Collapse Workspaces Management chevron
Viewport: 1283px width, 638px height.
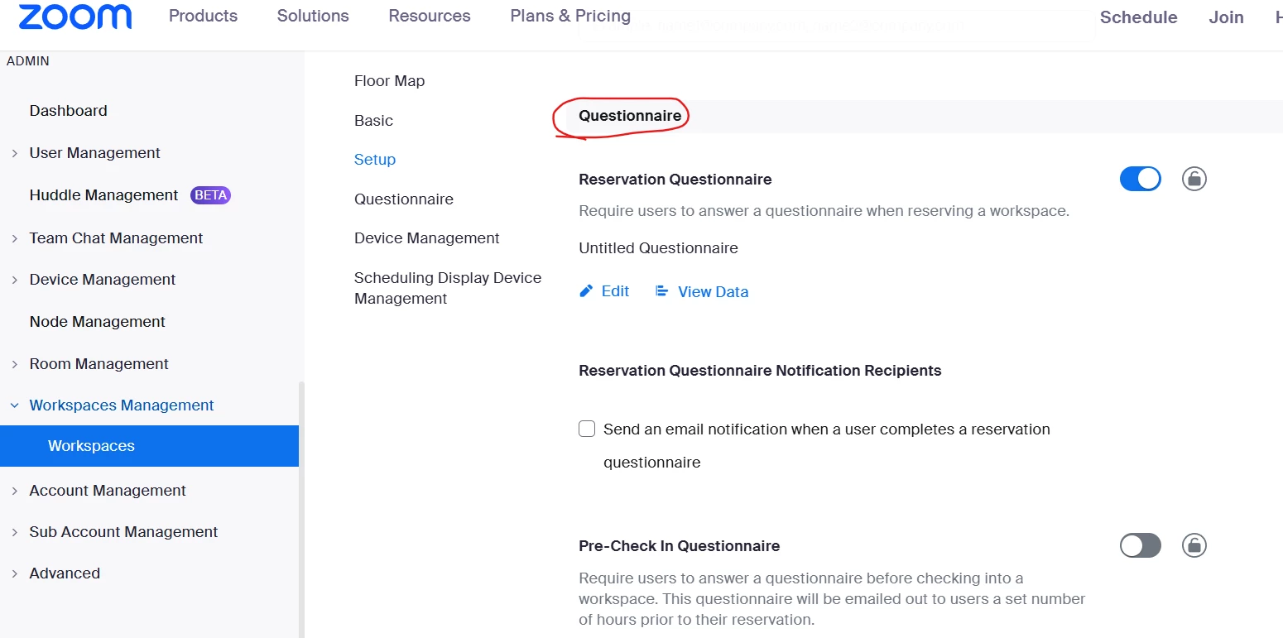[x=14, y=405]
